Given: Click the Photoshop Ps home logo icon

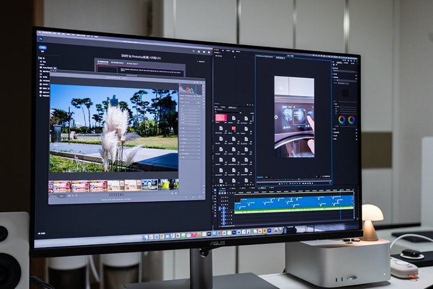Looking at the screenshot, I should [x=41, y=39].
